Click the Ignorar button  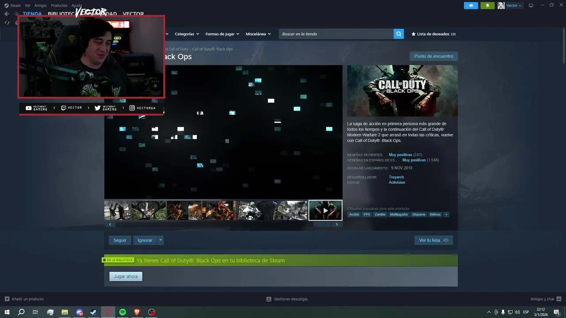click(x=145, y=240)
